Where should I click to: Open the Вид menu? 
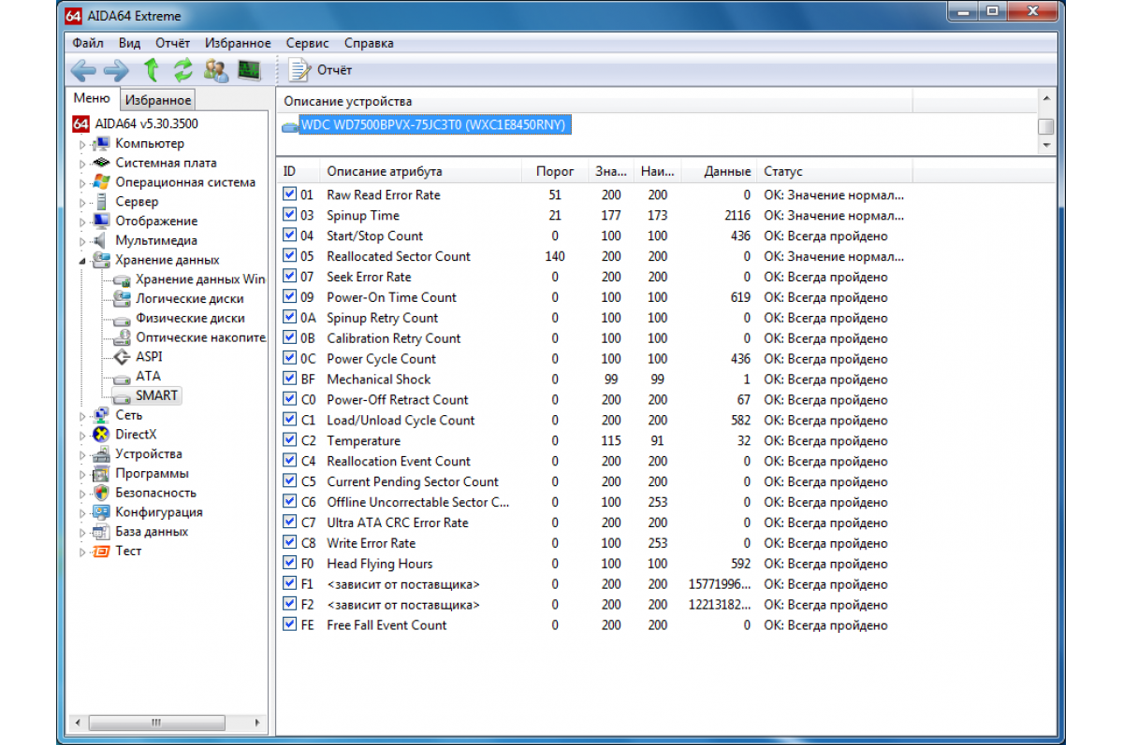pyautogui.click(x=130, y=43)
